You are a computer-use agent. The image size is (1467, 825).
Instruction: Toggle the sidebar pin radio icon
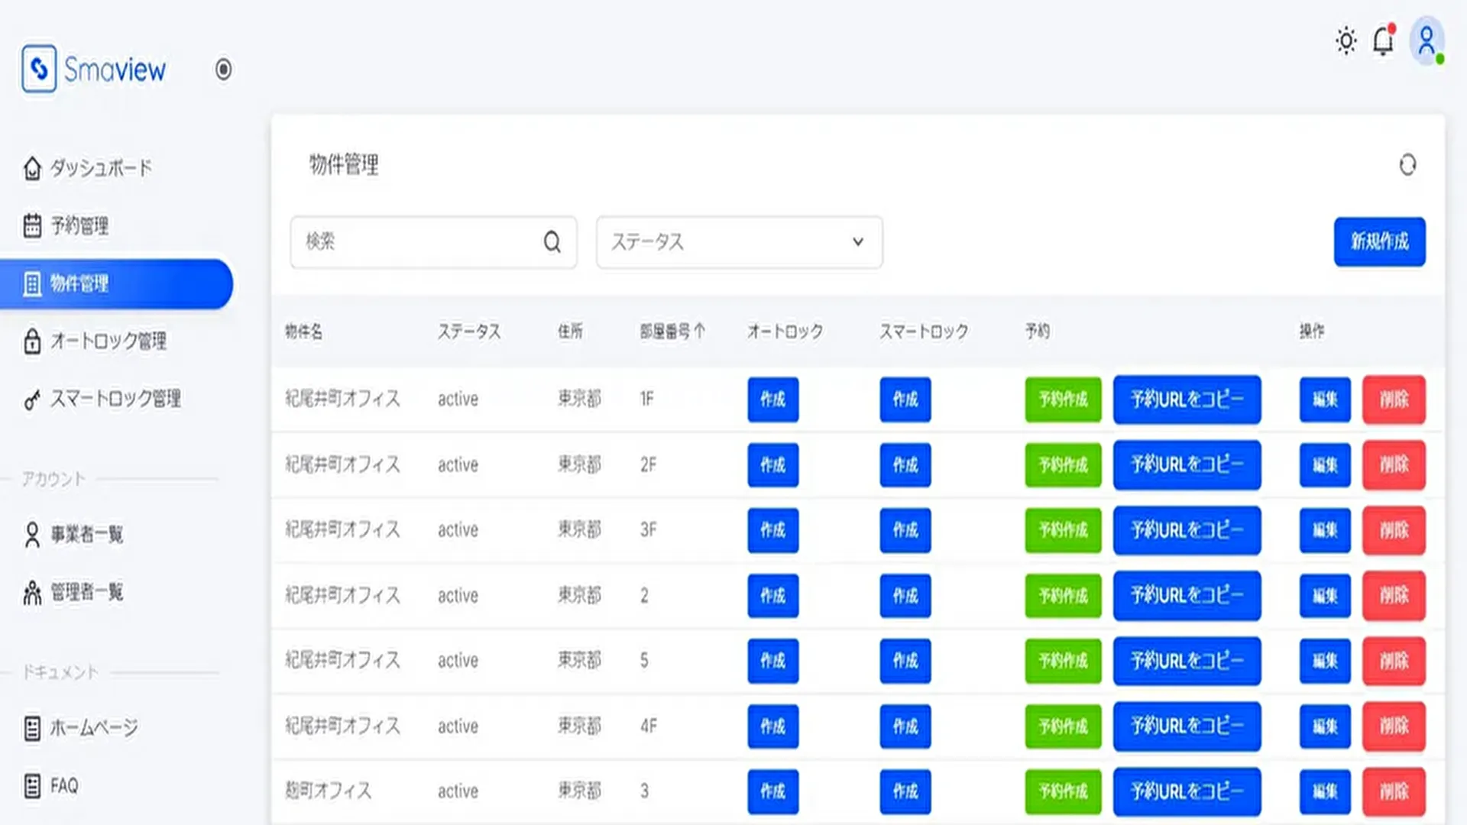tap(223, 70)
